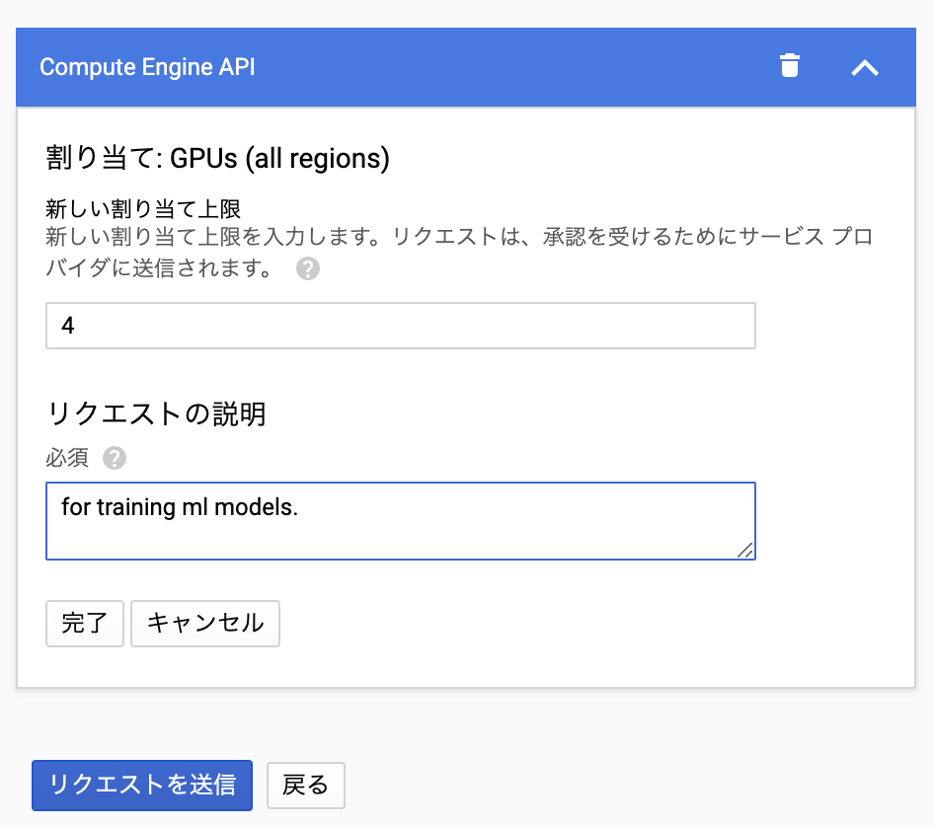
Task: Click the キャンセル button
Action: click(x=204, y=624)
